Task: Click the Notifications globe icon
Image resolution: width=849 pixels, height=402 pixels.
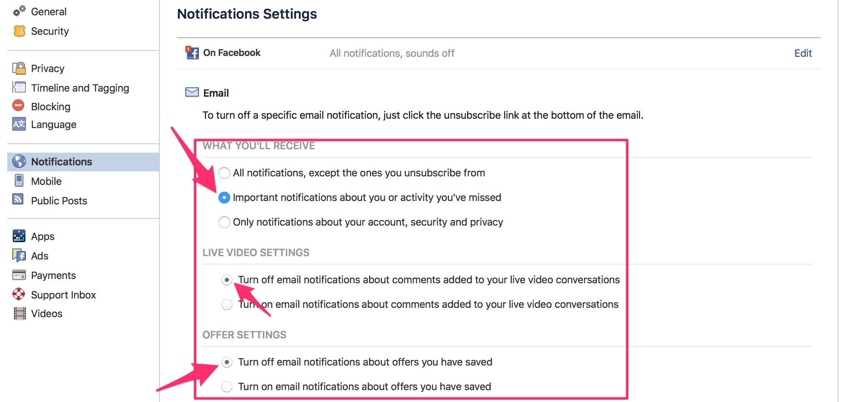Action: point(19,161)
